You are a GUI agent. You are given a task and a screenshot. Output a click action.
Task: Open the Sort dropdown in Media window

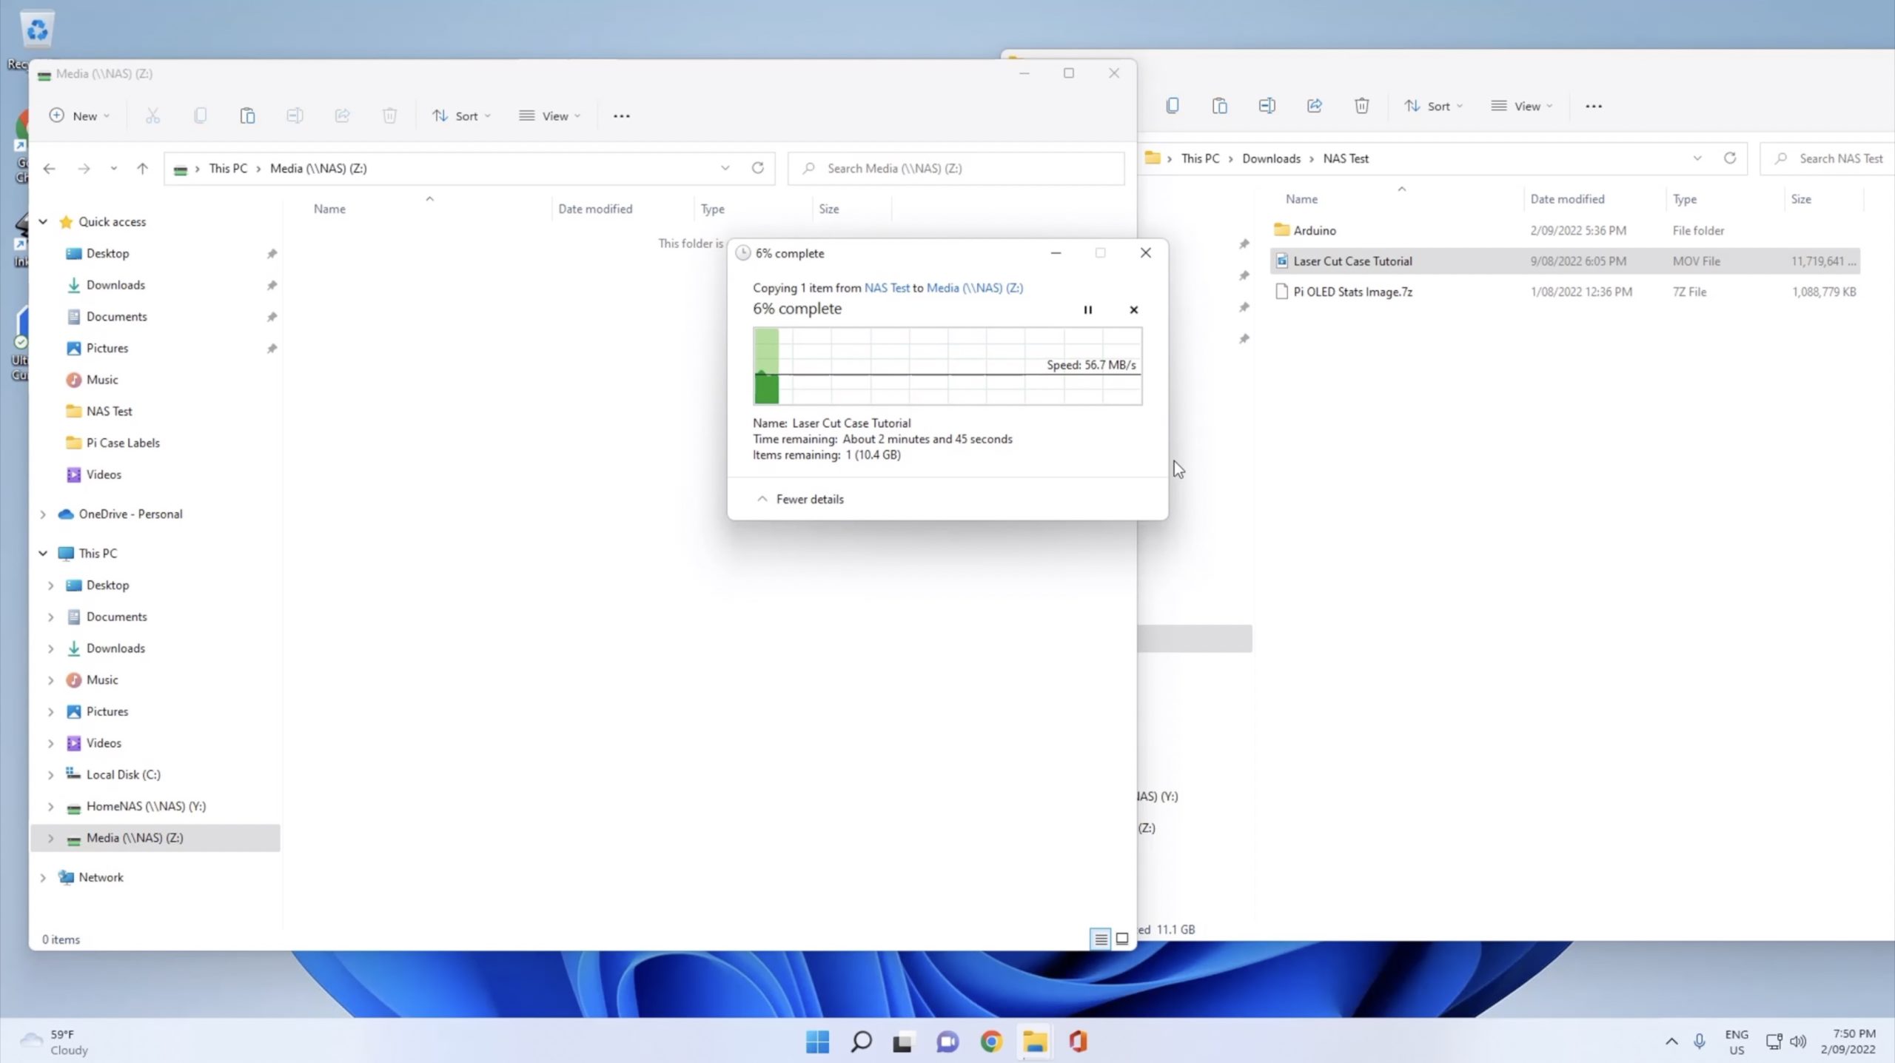461,115
